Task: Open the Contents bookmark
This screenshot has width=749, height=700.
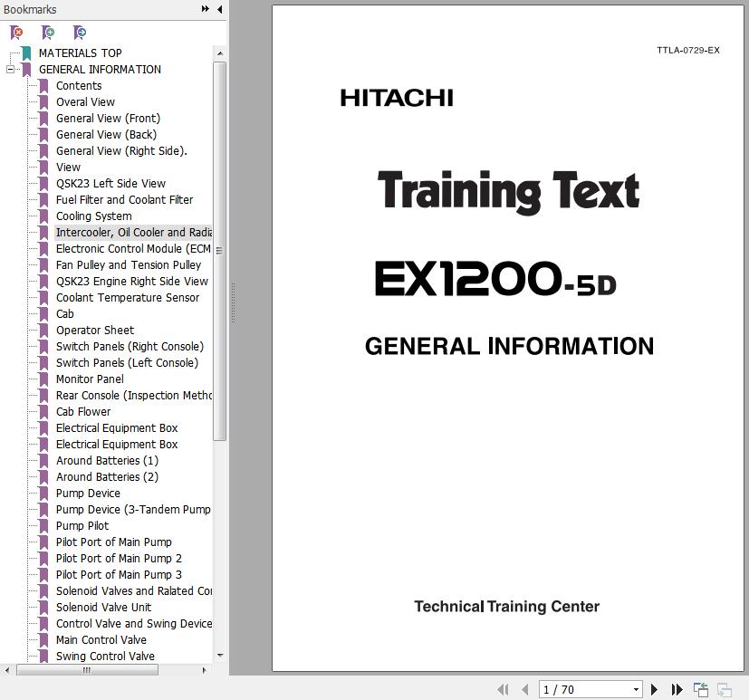Action: (x=79, y=85)
